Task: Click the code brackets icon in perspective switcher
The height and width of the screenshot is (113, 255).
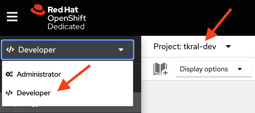Action: click(x=10, y=50)
